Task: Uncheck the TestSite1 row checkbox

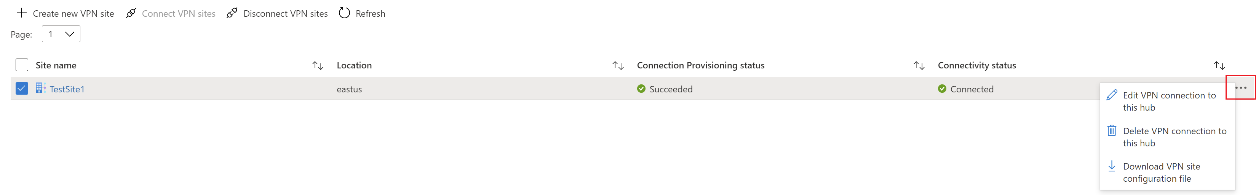Action: (22, 89)
